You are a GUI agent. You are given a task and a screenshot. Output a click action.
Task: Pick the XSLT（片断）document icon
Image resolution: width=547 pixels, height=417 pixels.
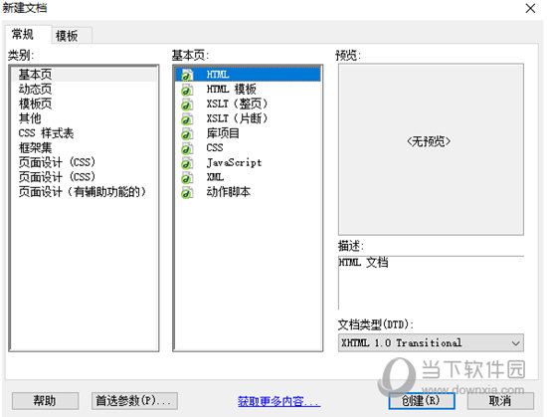(x=187, y=119)
